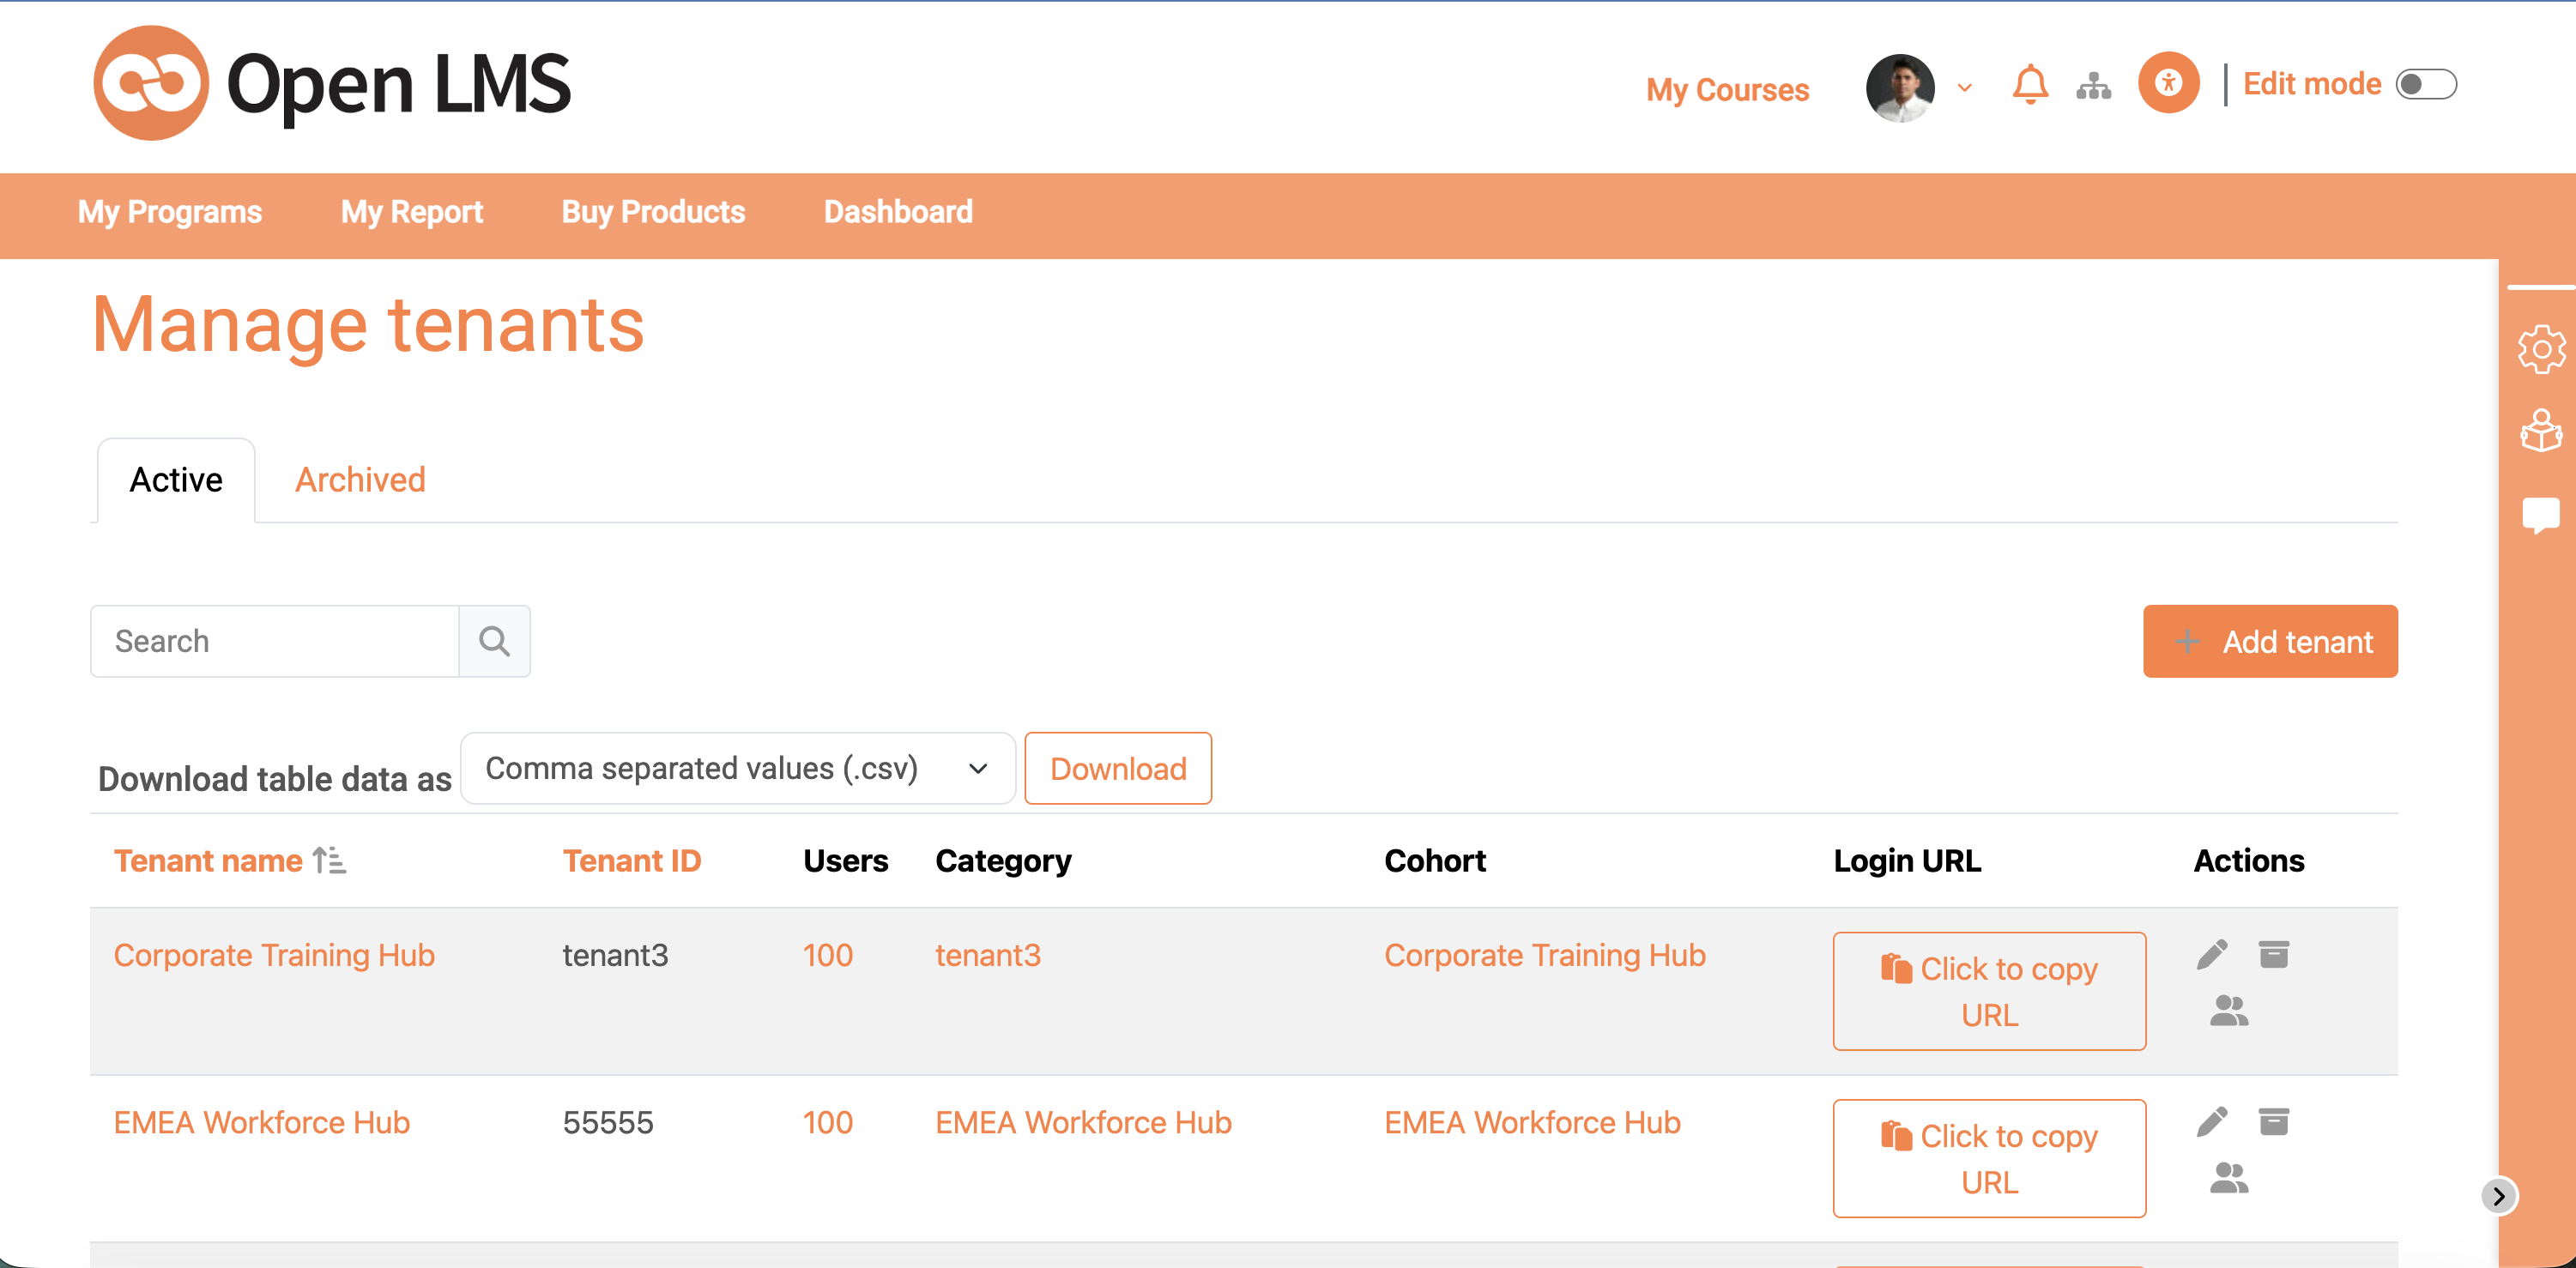Edit the EMEA Workforce Hub tenant with pencil icon
The image size is (2576, 1268).
pos(2212,1122)
